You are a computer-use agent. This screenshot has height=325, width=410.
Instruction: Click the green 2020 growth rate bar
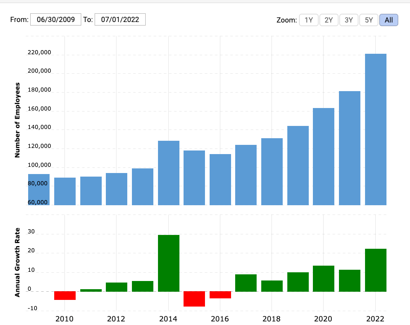pyautogui.click(x=324, y=278)
